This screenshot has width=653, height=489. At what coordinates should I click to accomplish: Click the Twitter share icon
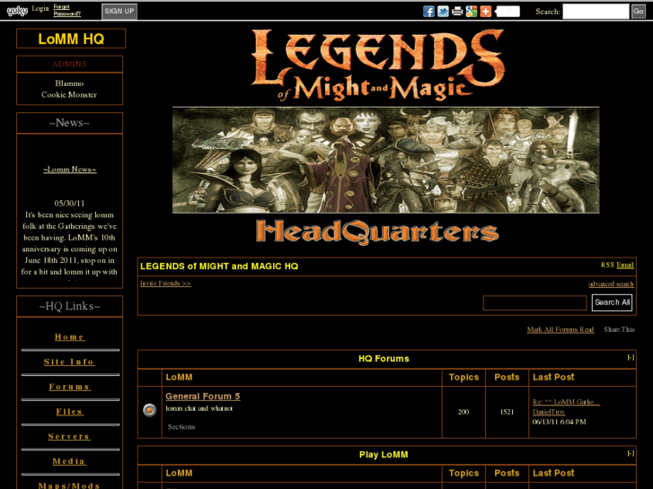(x=443, y=12)
